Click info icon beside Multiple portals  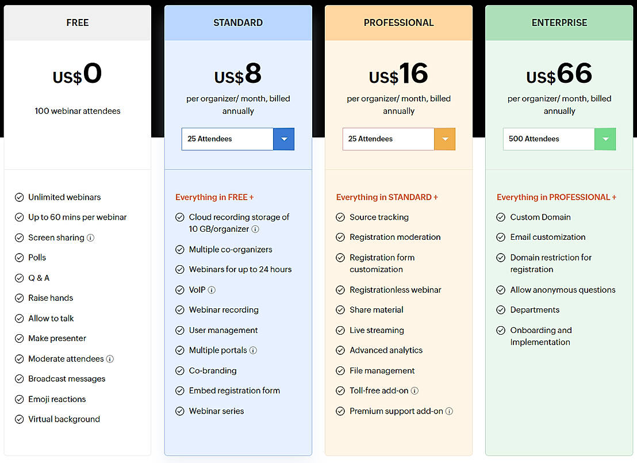[x=253, y=350]
